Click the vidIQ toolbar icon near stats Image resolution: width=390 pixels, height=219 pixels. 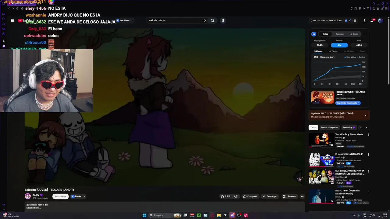point(346,21)
